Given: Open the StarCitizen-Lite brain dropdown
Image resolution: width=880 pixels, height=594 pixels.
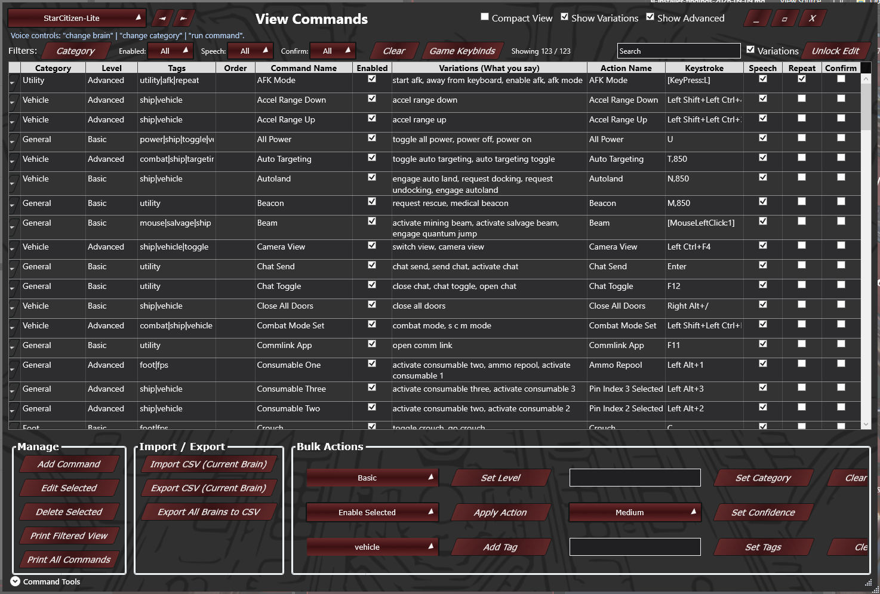Looking at the screenshot, I should click(x=76, y=18).
